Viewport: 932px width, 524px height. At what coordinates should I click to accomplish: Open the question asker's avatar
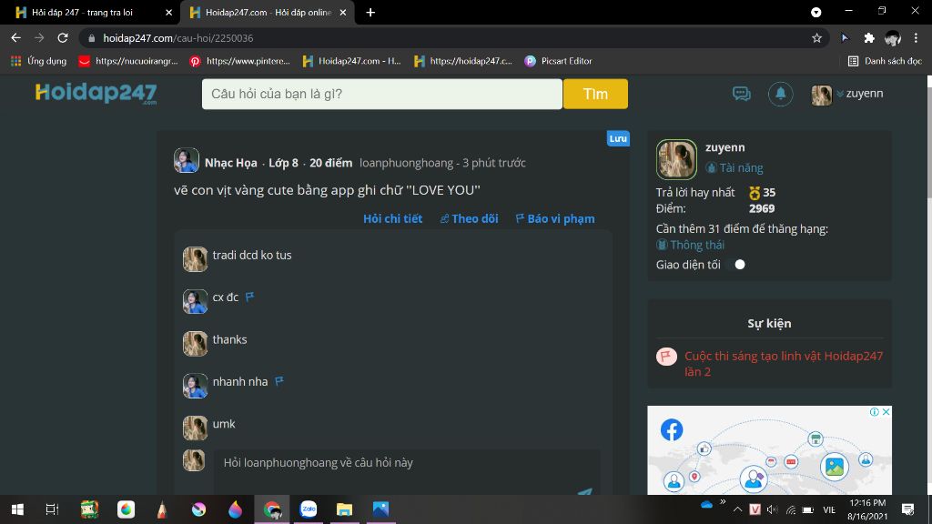click(186, 160)
